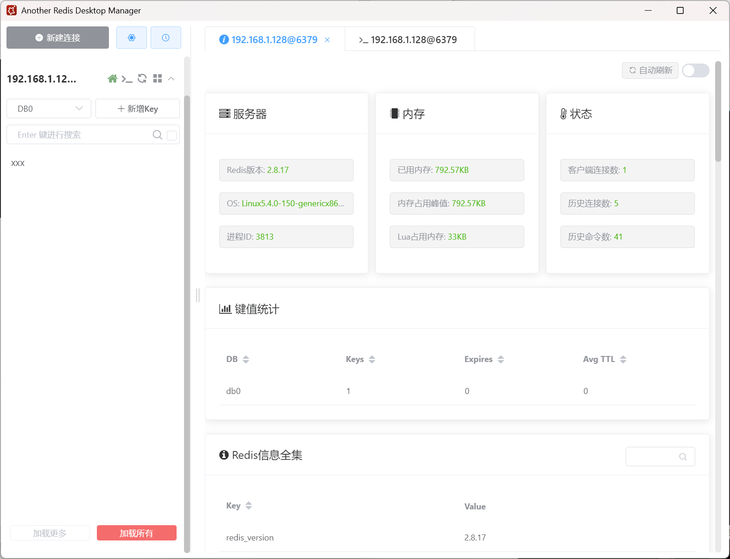Sort the key statistics by DB column

coord(246,359)
